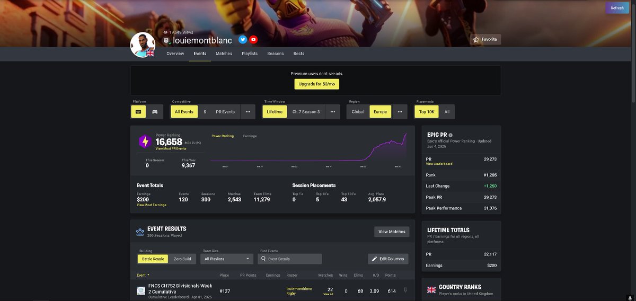Click Upgrade for $3/mo button
Image resolution: width=636 pixels, height=301 pixels.
[316, 84]
